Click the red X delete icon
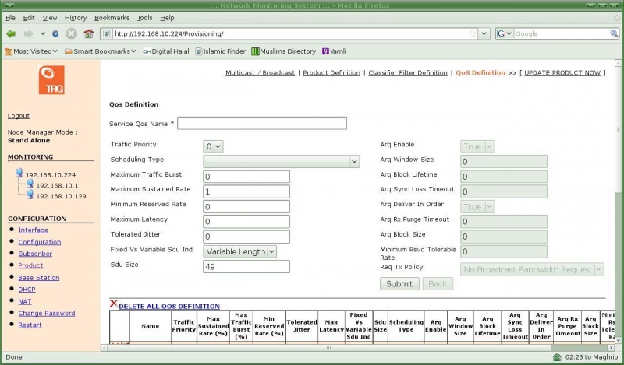Screen dimensions: 624x365 [113, 304]
